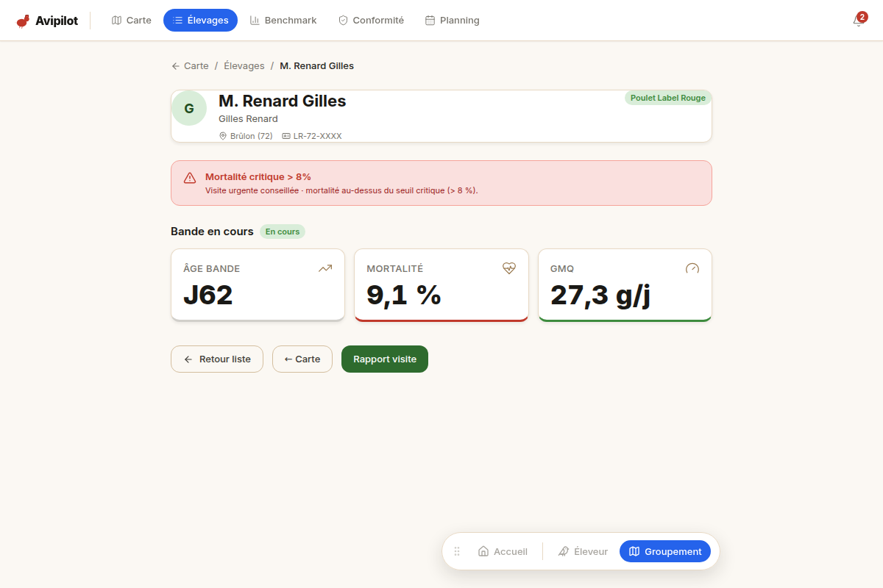Select Groupement view in bottom bar

[x=665, y=551]
